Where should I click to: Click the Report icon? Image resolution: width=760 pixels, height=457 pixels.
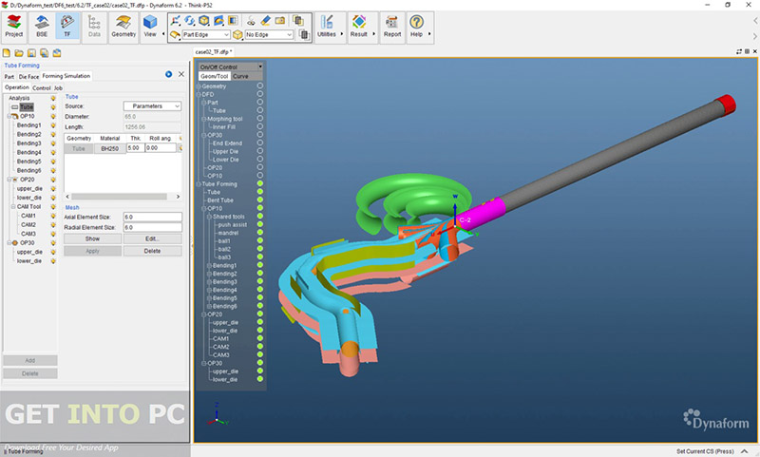tap(391, 24)
